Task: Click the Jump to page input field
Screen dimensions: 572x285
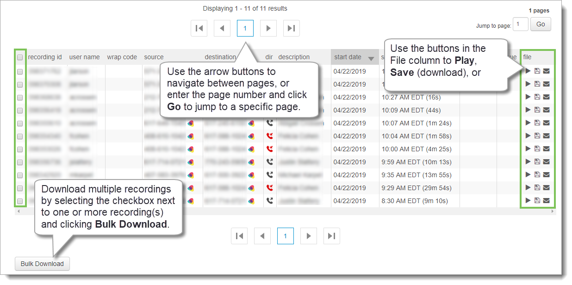Action: [x=520, y=25]
